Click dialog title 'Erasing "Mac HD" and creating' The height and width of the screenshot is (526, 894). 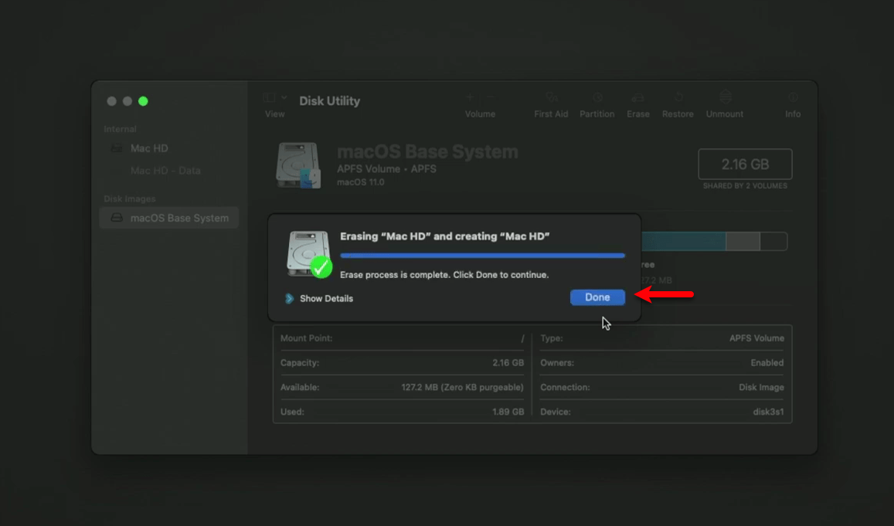pyautogui.click(x=445, y=236)
